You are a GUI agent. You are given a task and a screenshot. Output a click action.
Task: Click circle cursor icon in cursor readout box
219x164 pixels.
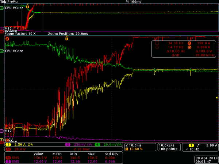(x=157, y=47)
